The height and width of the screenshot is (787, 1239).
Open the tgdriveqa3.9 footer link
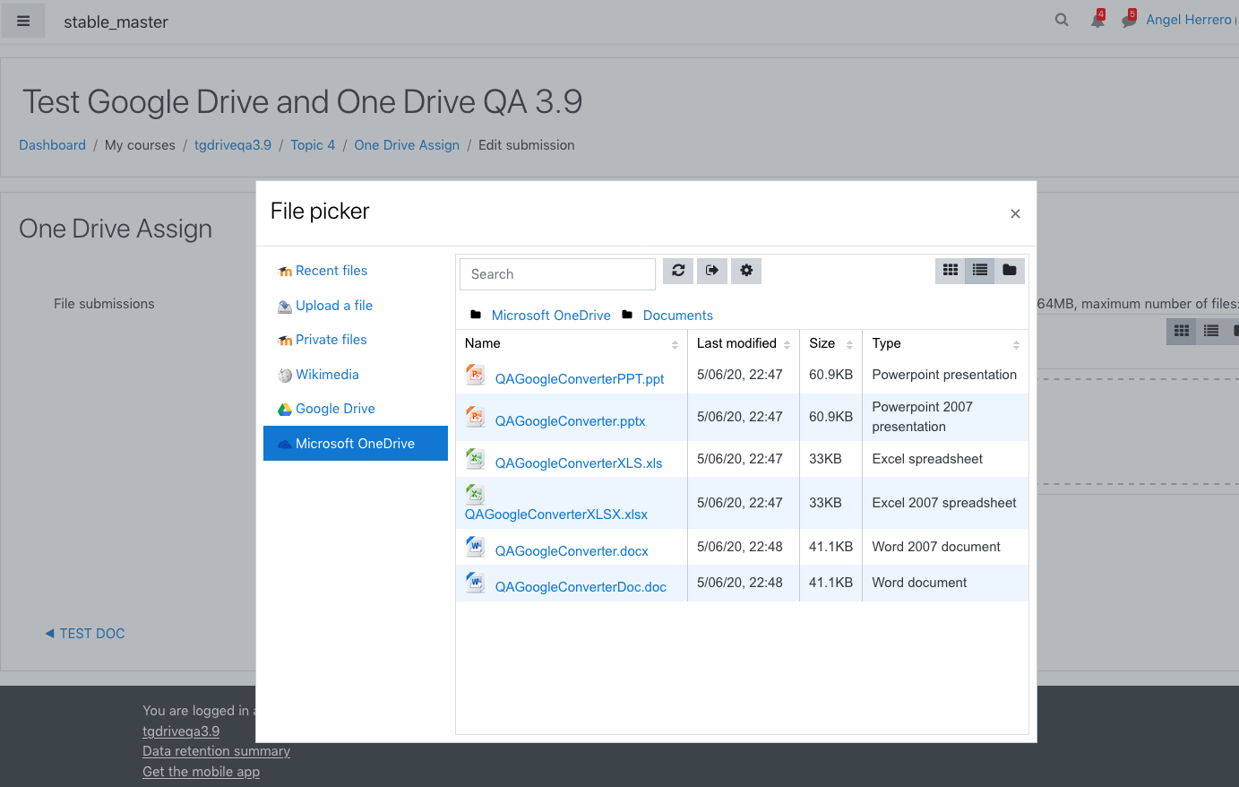coord(181,731)
